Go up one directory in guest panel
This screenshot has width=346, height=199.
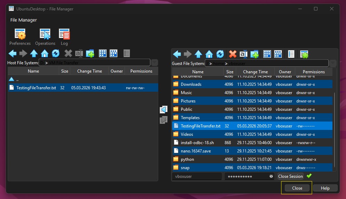(x=198, y=54)
